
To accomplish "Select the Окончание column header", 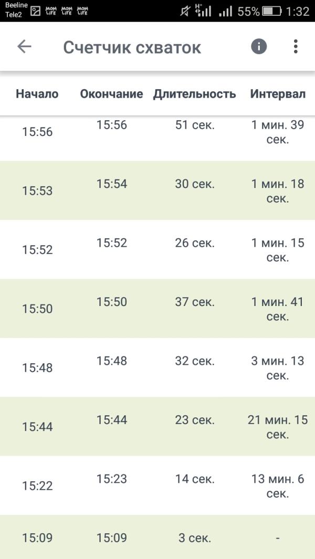I will pos(111,94).
